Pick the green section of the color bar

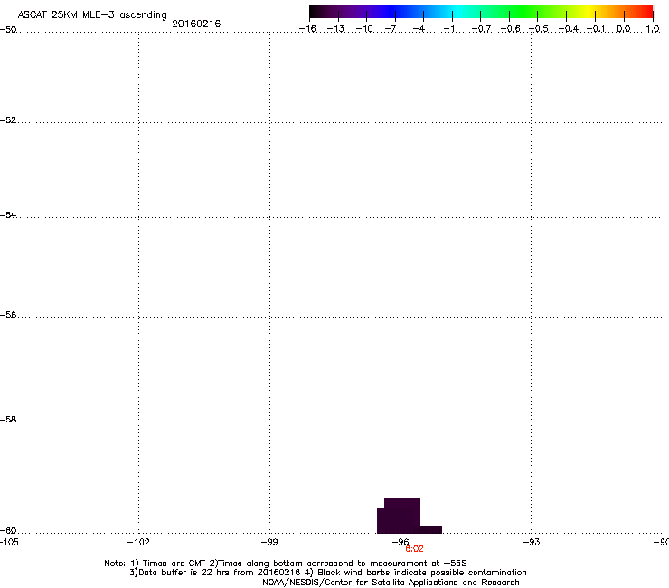pyautogui.click(x=524, y=12)
